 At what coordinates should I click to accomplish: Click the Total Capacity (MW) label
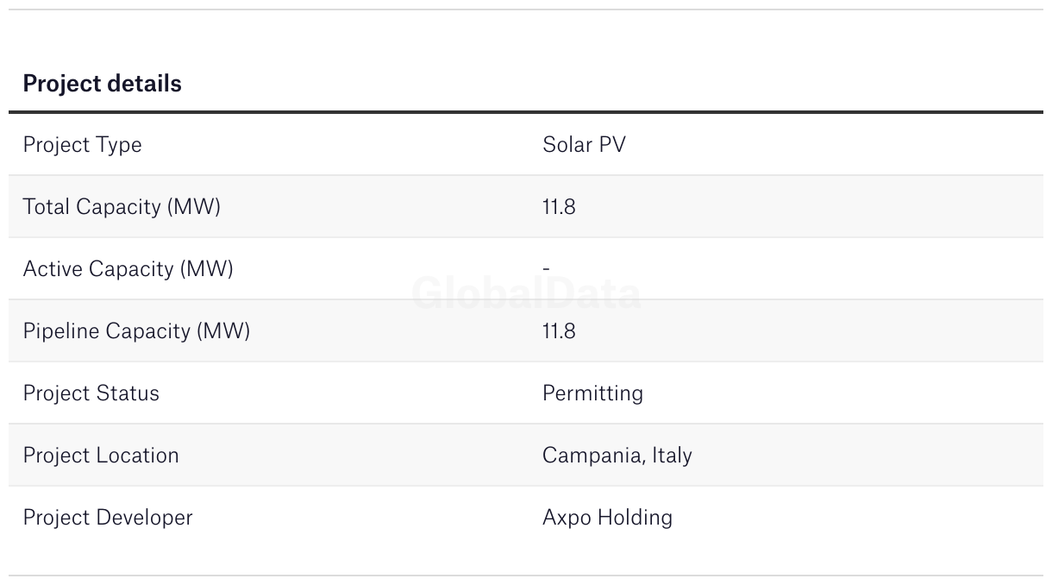[x=122, y=207]
